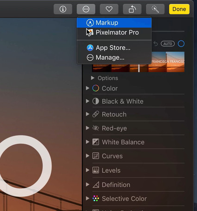Choose Markup from the extensions menu
The height and width of the screenshot is (211, 197).
pyautogui.click(x=114, y=23)
